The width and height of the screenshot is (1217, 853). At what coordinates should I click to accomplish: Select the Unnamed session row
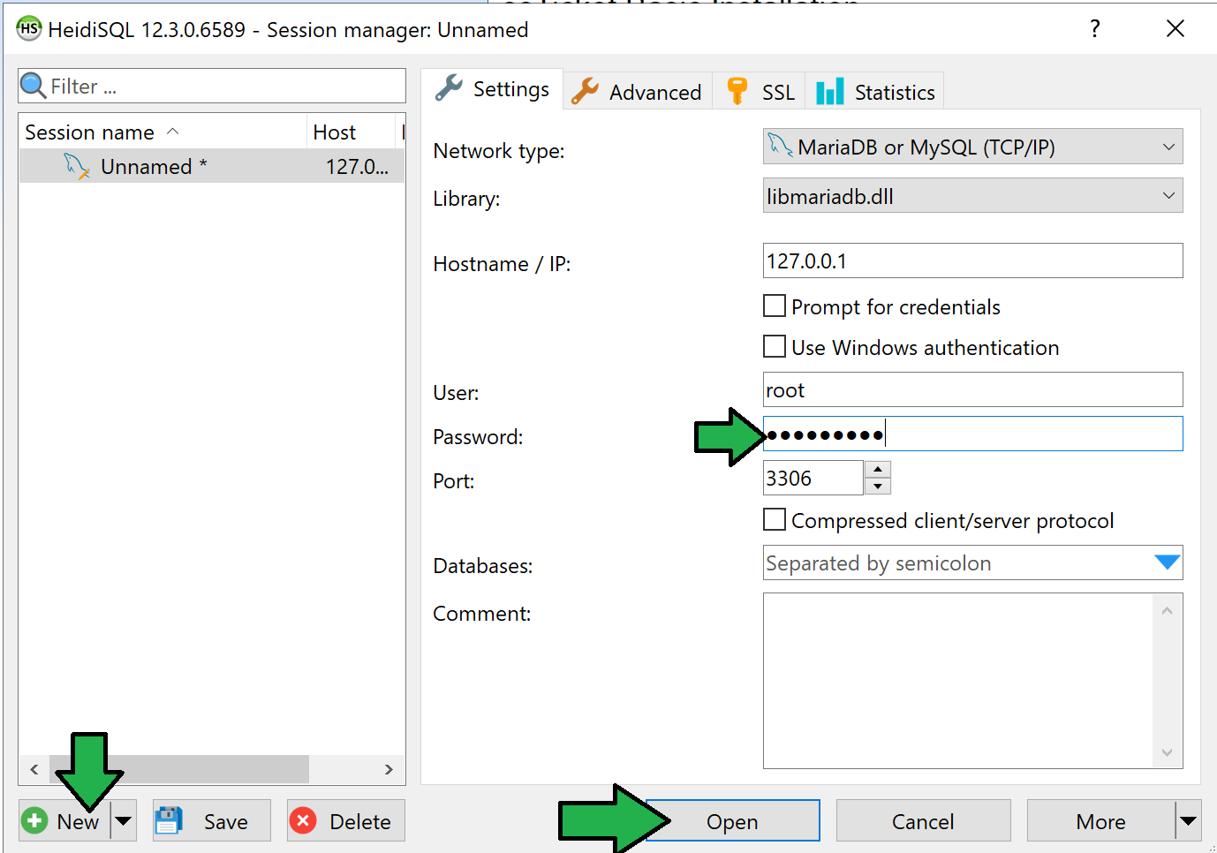coord(212,166)
